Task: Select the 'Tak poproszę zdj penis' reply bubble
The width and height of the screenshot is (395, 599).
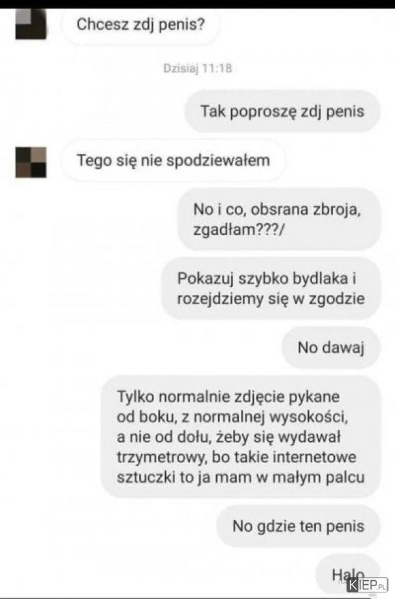Action: pos(282,111)
